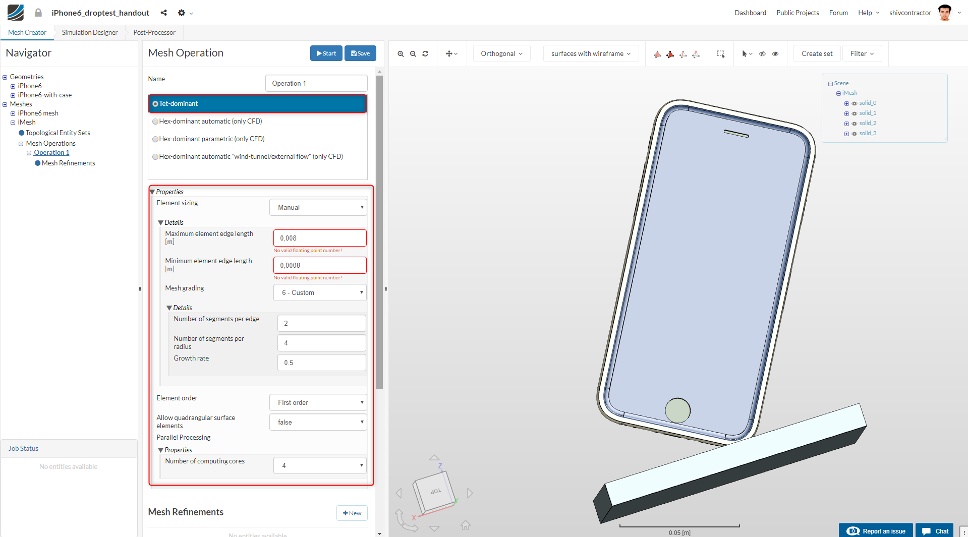Open the pan/move mode tool
968x537 pixels.
[x=451, y=54]
